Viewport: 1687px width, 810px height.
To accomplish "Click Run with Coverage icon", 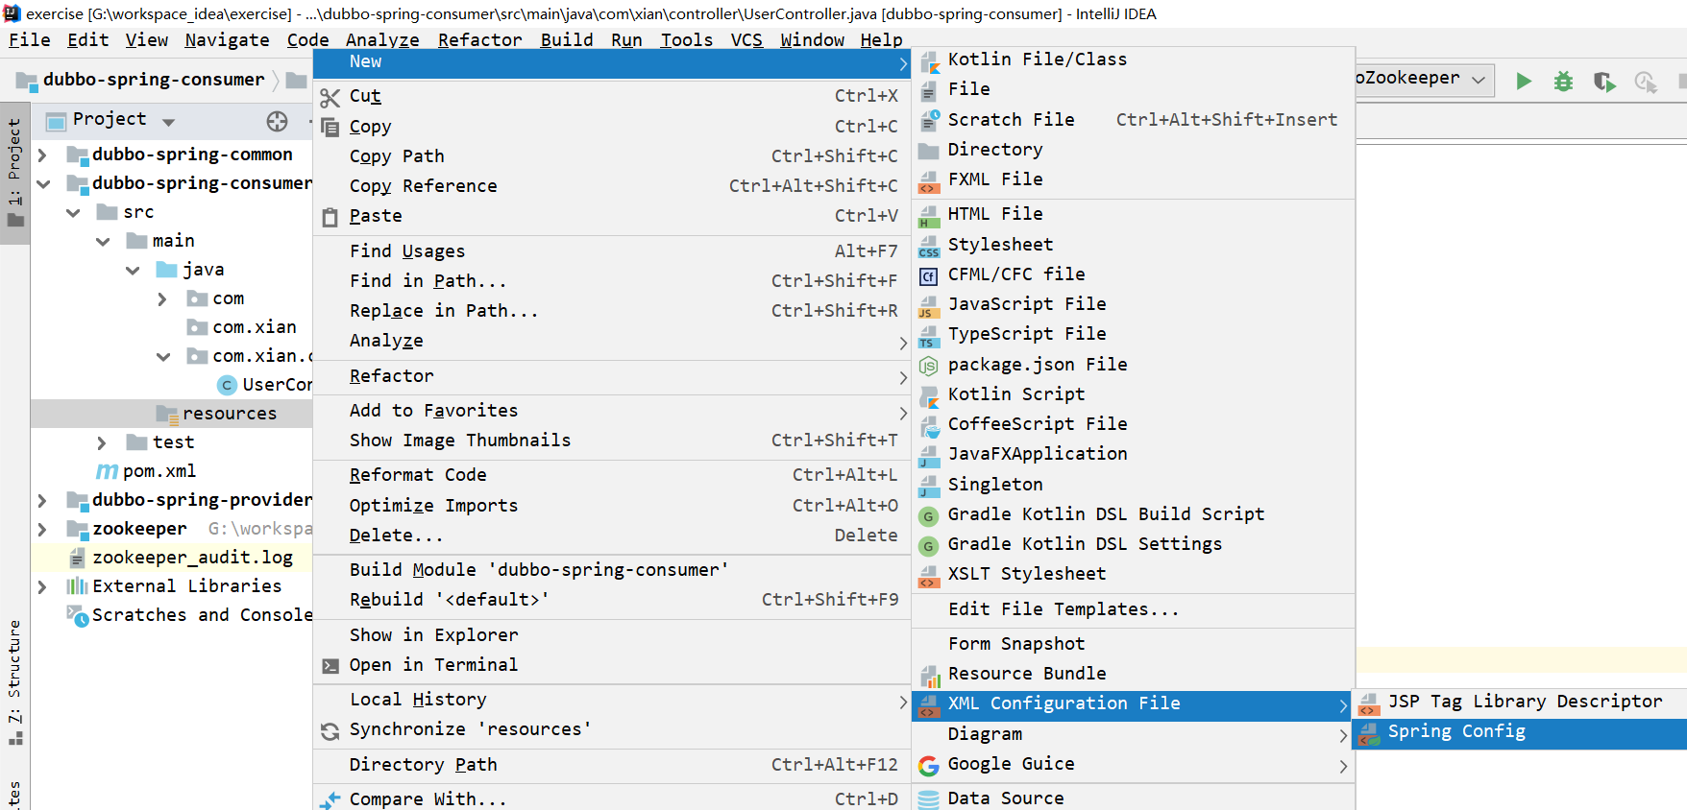I will click(x=1603, y=82).
